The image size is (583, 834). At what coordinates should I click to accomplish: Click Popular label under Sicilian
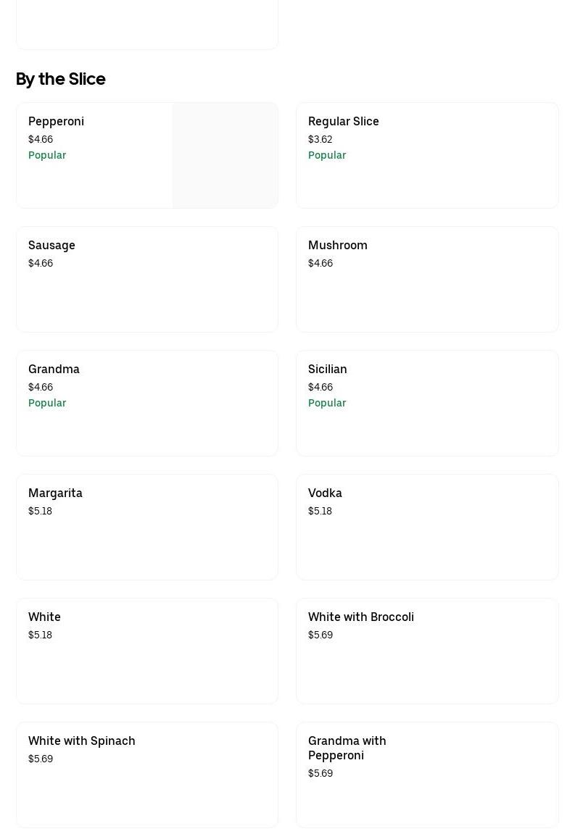tap(327, 403)
